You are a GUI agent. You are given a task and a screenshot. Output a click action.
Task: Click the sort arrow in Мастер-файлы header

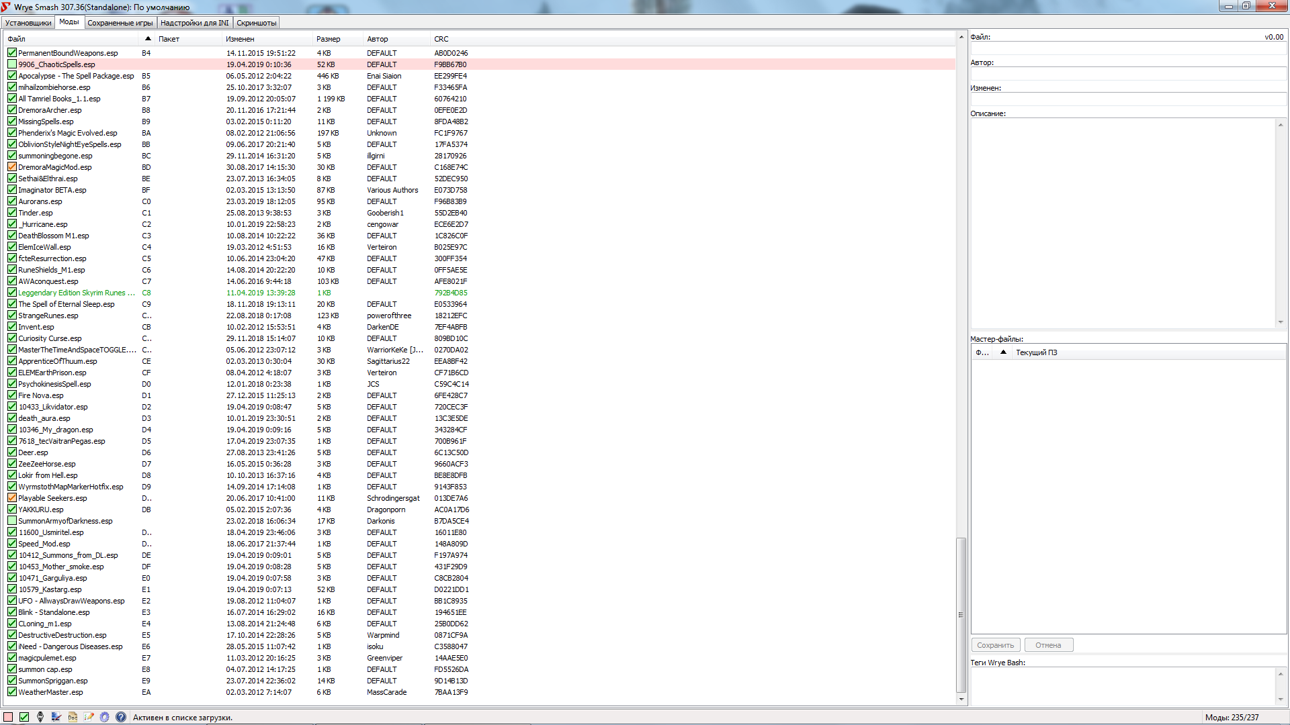[x=1003, y=352]
